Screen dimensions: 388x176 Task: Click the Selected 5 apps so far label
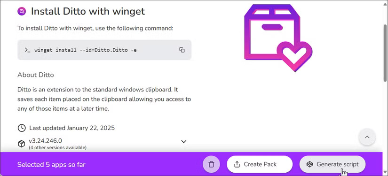click(x=51, y=164)
